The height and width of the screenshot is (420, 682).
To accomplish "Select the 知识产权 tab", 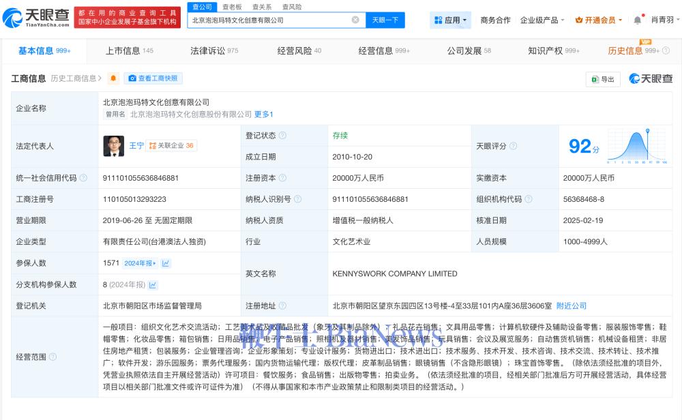I will (554, 51).
